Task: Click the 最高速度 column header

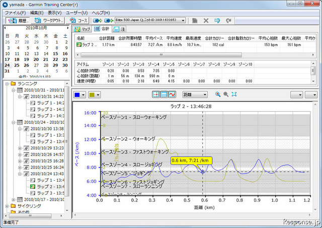Action: (x=193, y=38)
